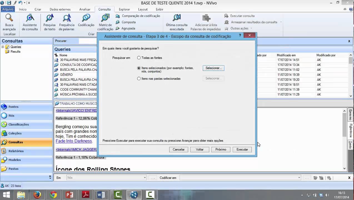Open the Arquivo menu
Image resolution: width=354 pixels, height=200 pixels.
tap(8, 9)
